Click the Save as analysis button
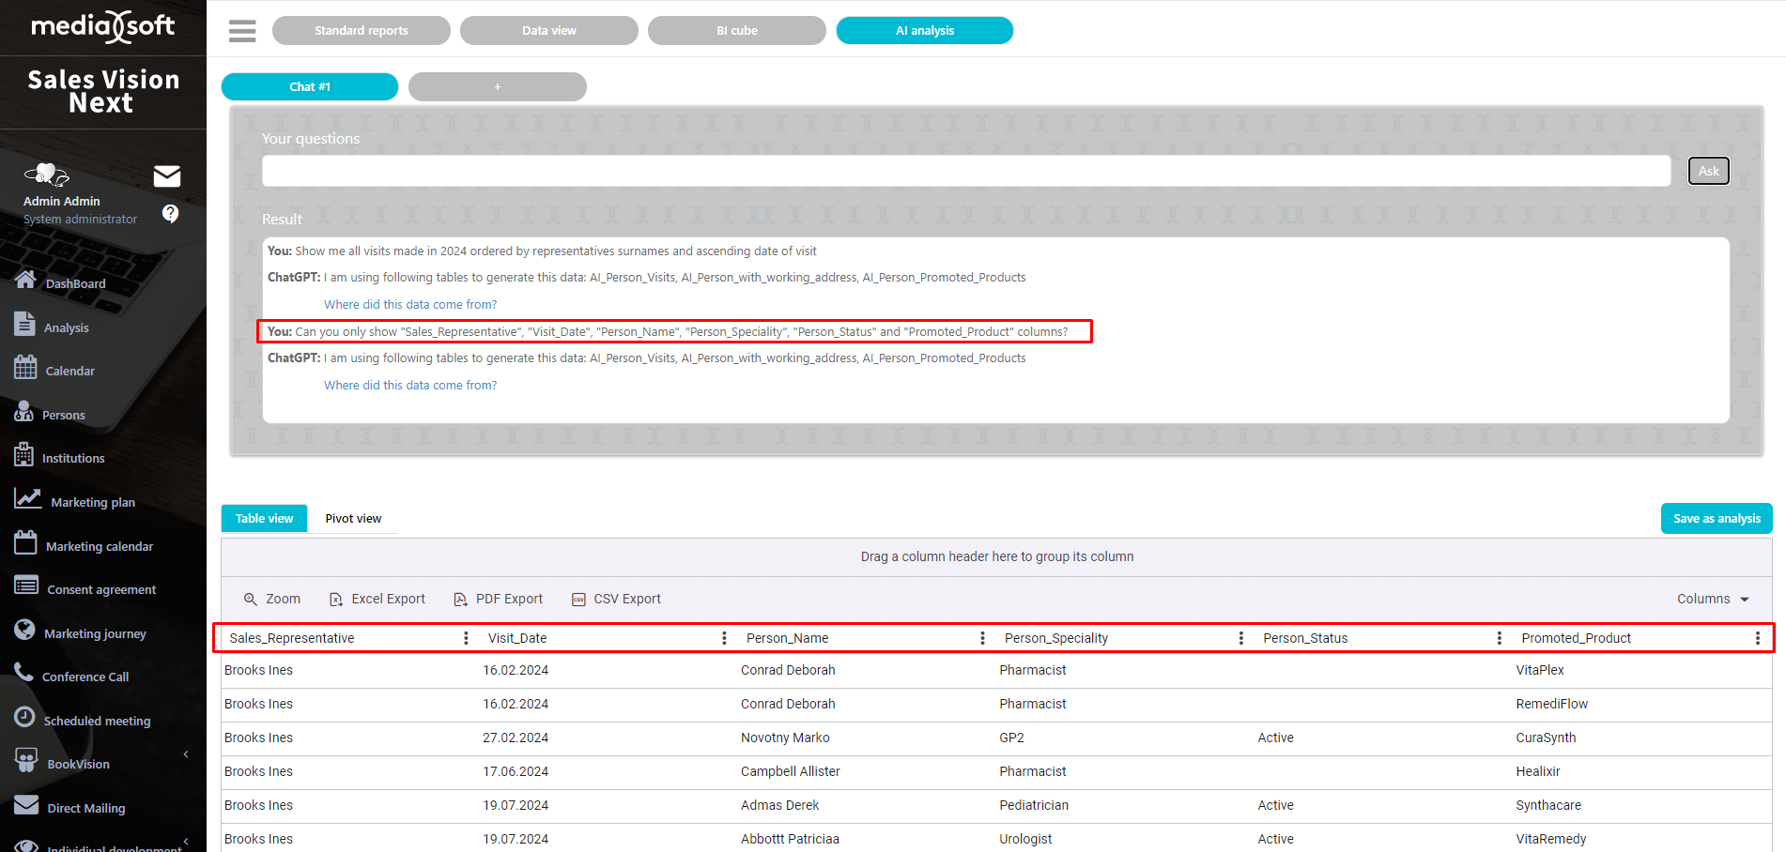 (x=1716, y=518)
